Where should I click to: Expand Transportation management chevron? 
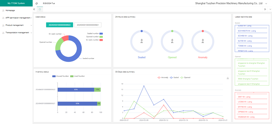pos(31,33)
